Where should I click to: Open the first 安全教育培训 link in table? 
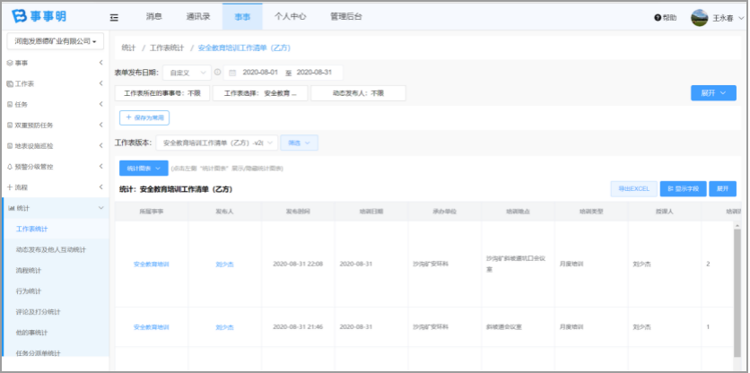pos(151,265)
